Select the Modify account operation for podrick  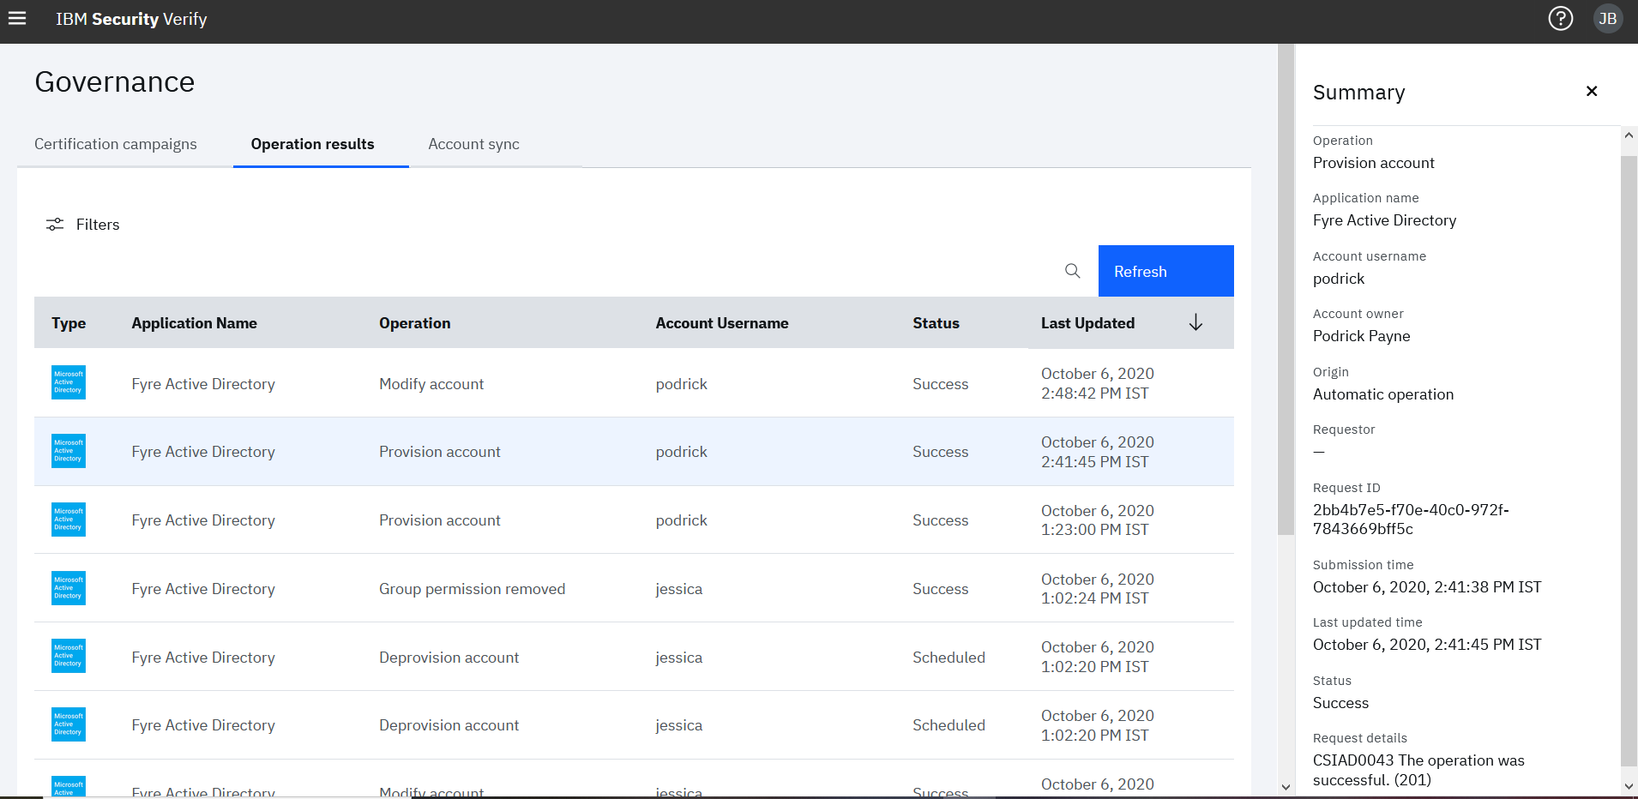coord(431,384)
